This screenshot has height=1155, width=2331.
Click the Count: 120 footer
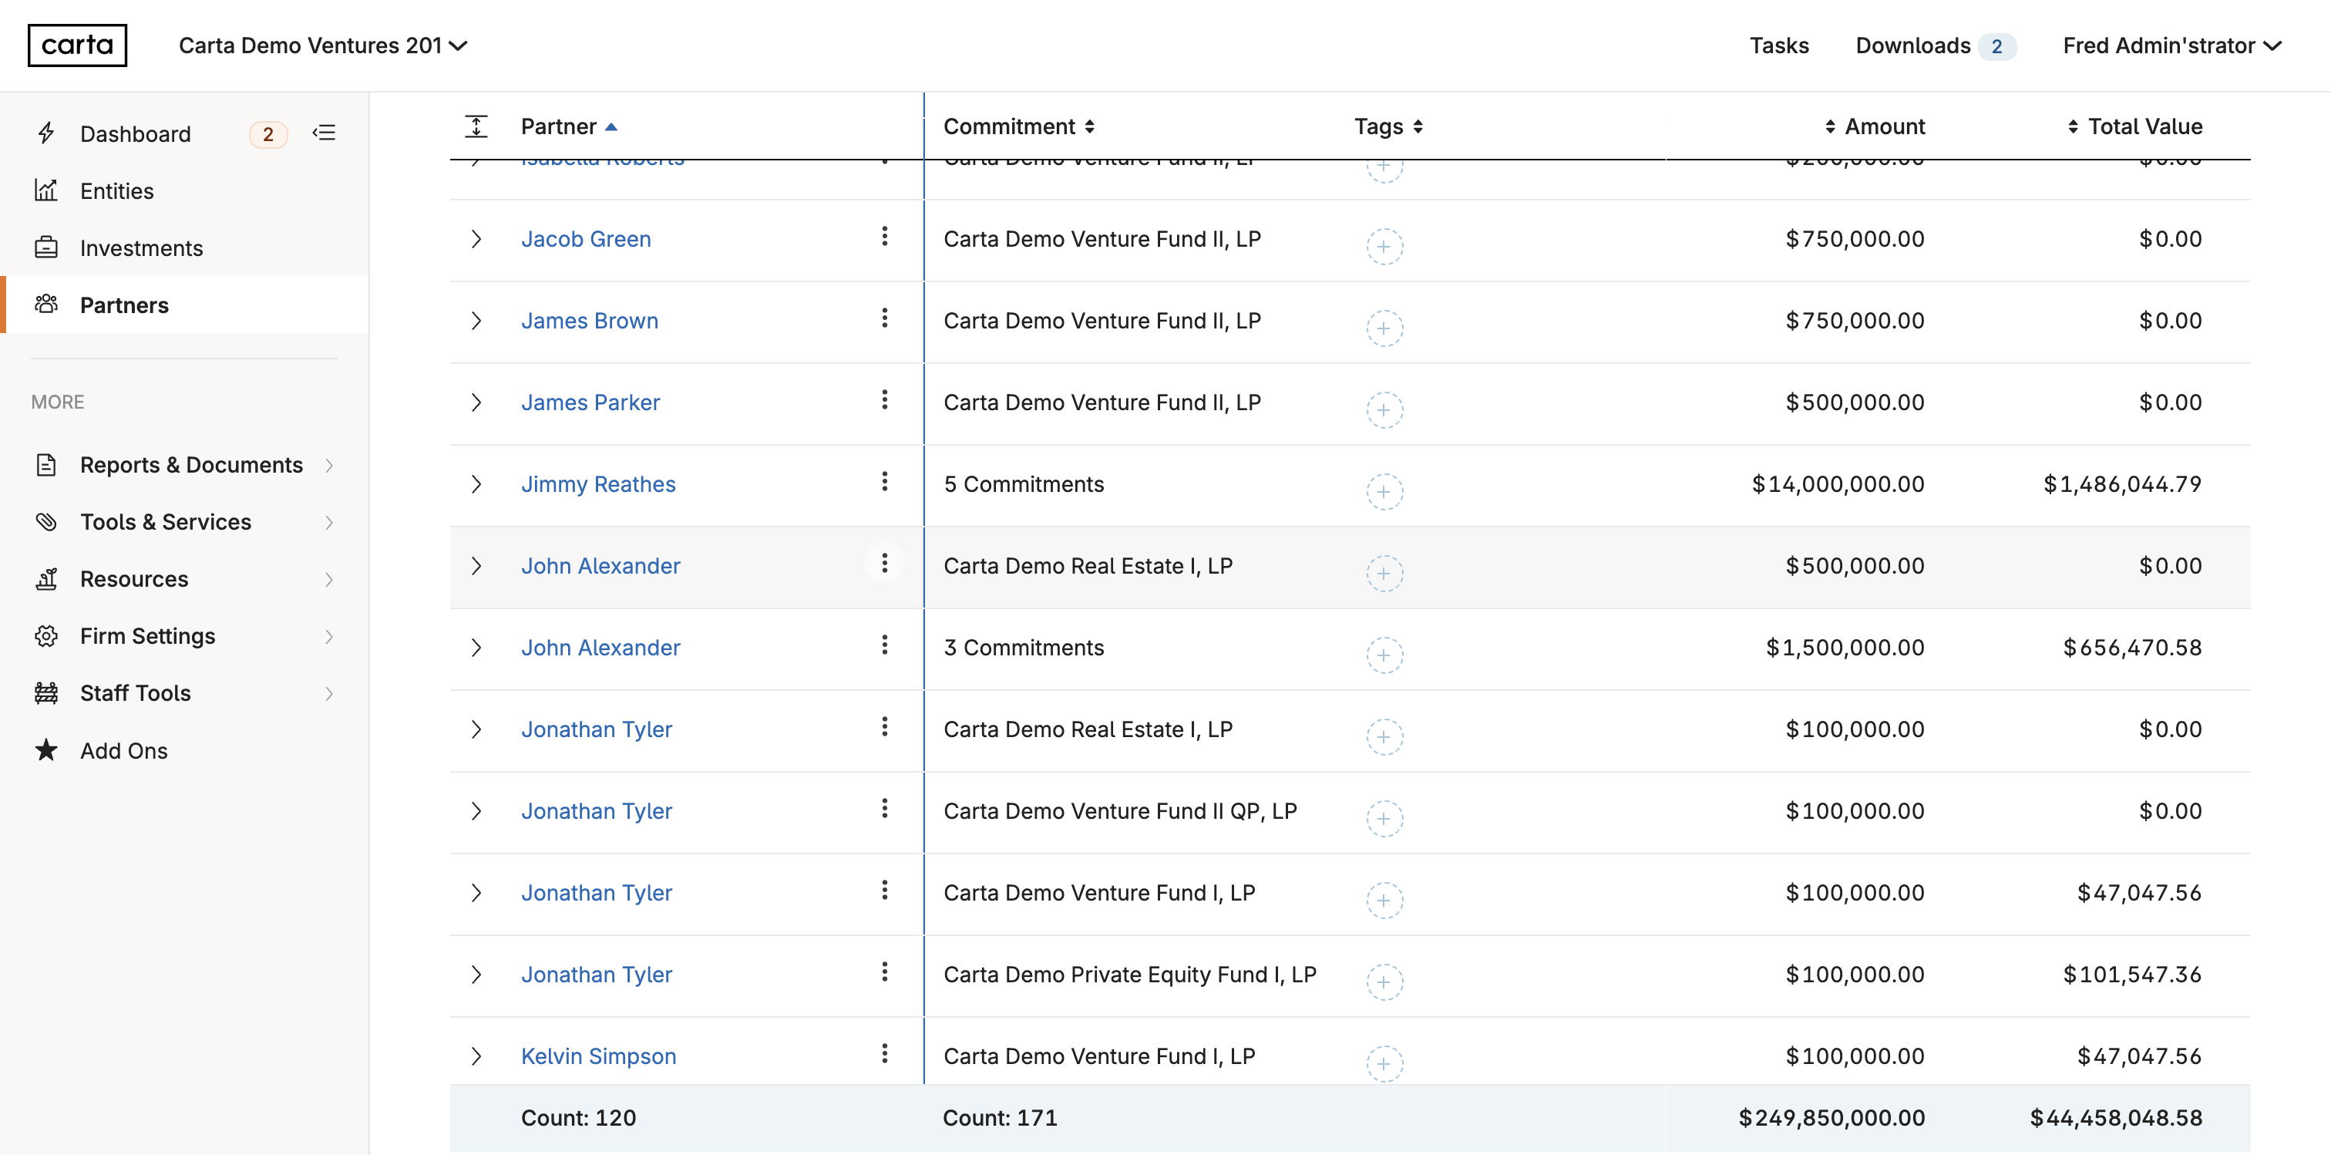click(x=578, y=1118)
